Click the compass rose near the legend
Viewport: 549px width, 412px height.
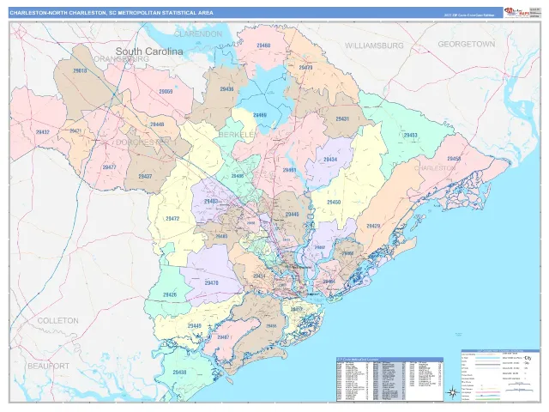[x=452, y=391]
